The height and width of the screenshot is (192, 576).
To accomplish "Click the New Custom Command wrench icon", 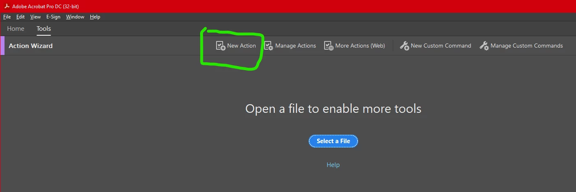I will (x=404, y=46).
